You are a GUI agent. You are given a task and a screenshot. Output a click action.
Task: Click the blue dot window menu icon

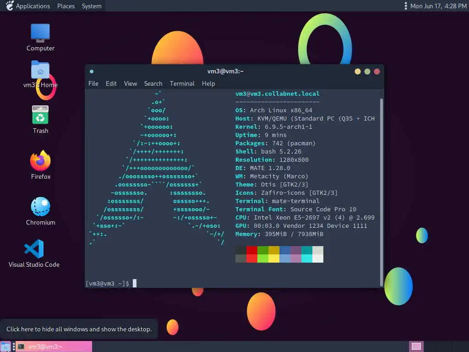pos(92,71)
